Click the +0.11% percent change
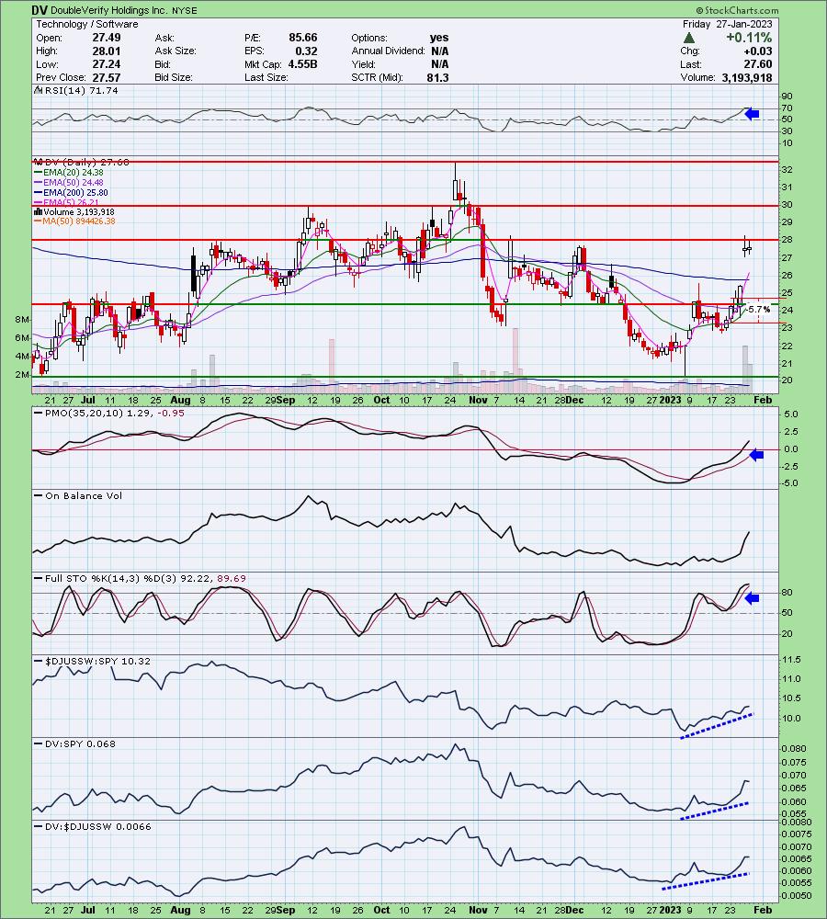 point(749,38)
